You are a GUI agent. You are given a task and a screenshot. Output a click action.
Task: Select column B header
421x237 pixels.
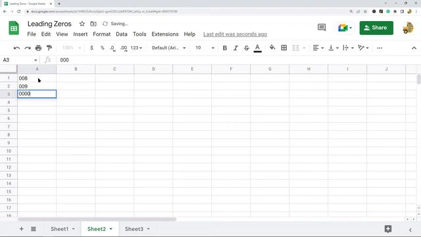point(76,69)
